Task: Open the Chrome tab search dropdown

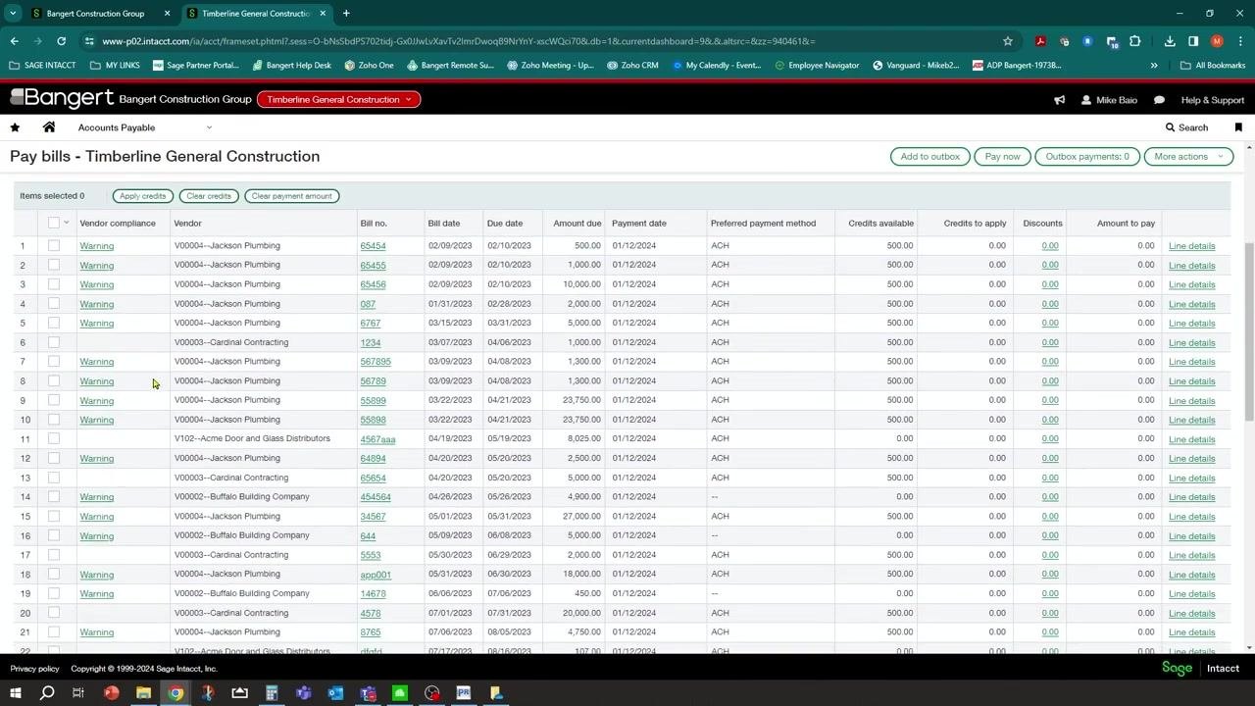Action: [x=13, y=14]
